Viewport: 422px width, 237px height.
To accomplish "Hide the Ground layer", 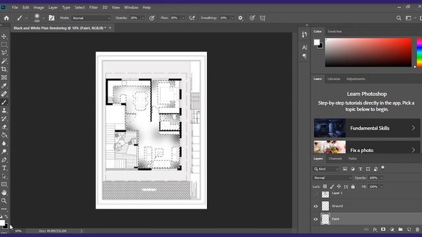I will pyautogui.click(x=316, y=206).
